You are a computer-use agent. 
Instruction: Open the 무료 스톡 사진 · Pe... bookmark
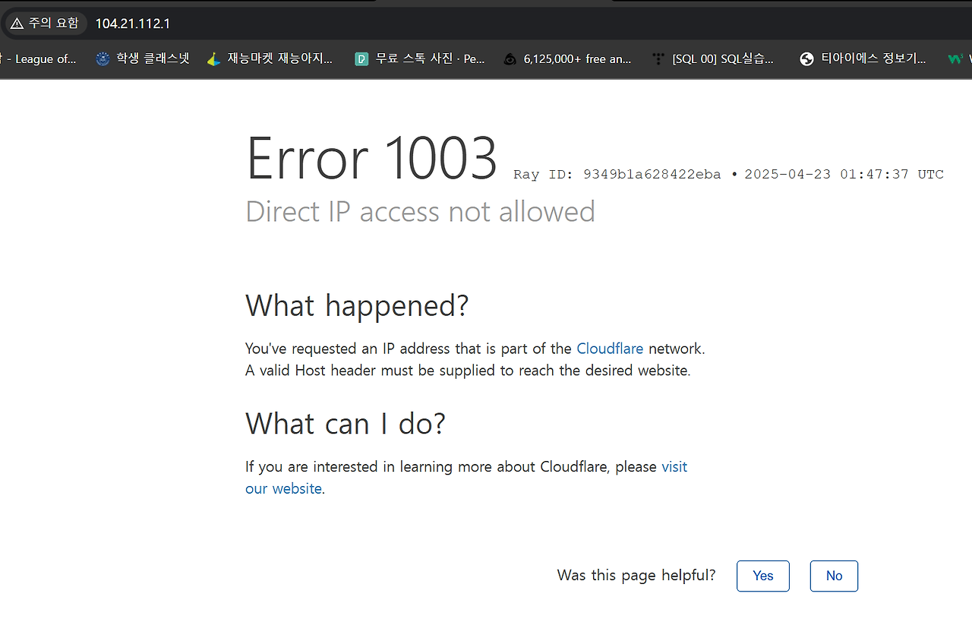pos(420,58)
